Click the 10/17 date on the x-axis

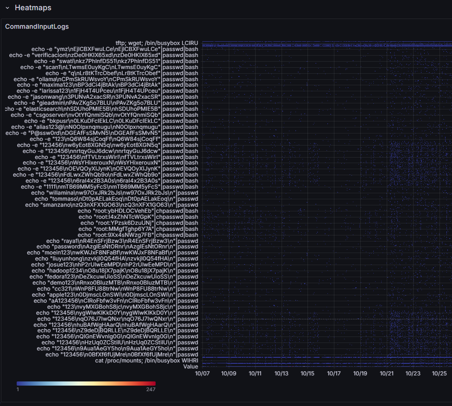[x=334, y=373]
